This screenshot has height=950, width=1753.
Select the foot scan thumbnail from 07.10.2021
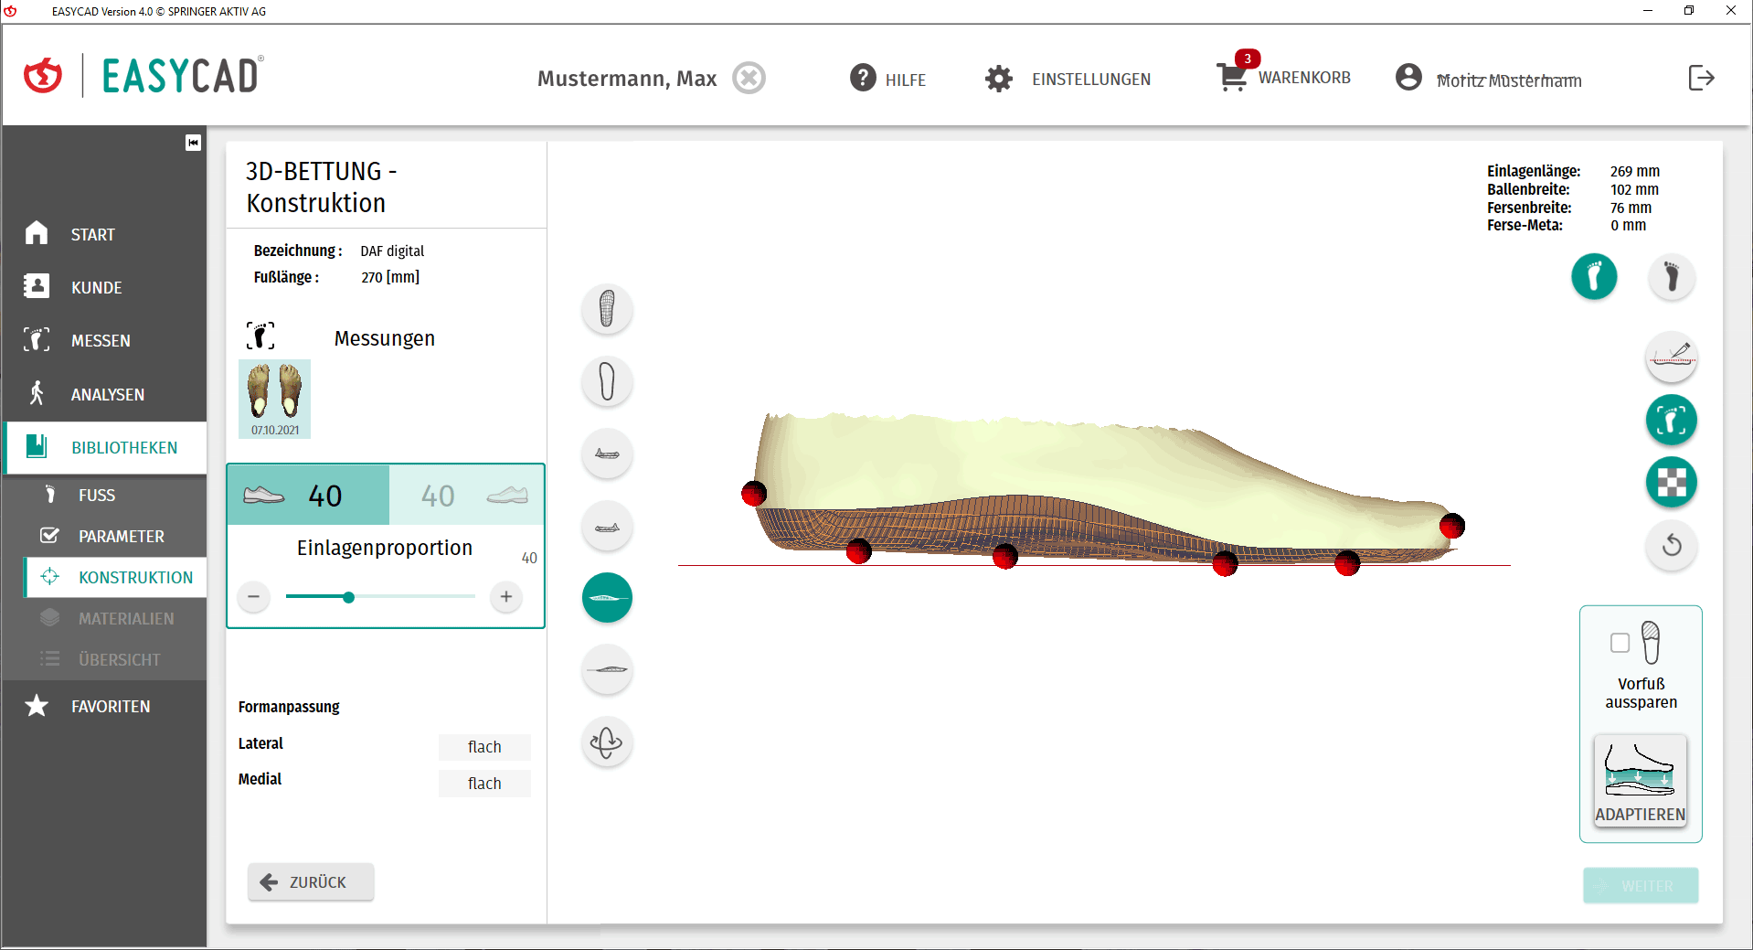[275, 398]
